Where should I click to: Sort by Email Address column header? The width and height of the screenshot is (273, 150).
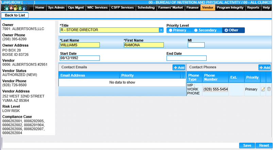coord(89,76)
